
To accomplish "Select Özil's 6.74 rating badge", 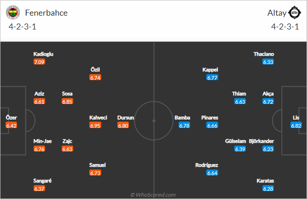I will (95, 77).
